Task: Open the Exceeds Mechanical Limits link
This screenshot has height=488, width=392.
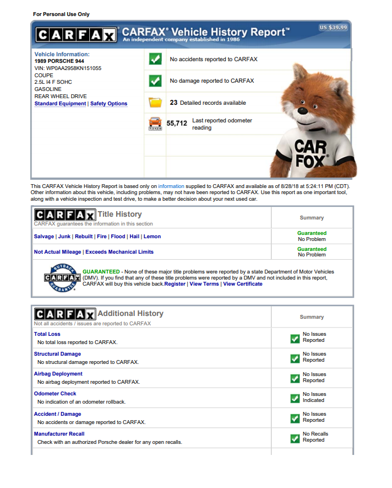Action: (x=119, y=252)
